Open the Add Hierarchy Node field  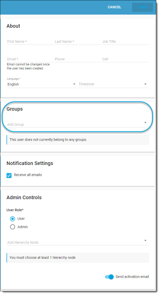pos(78,242)
